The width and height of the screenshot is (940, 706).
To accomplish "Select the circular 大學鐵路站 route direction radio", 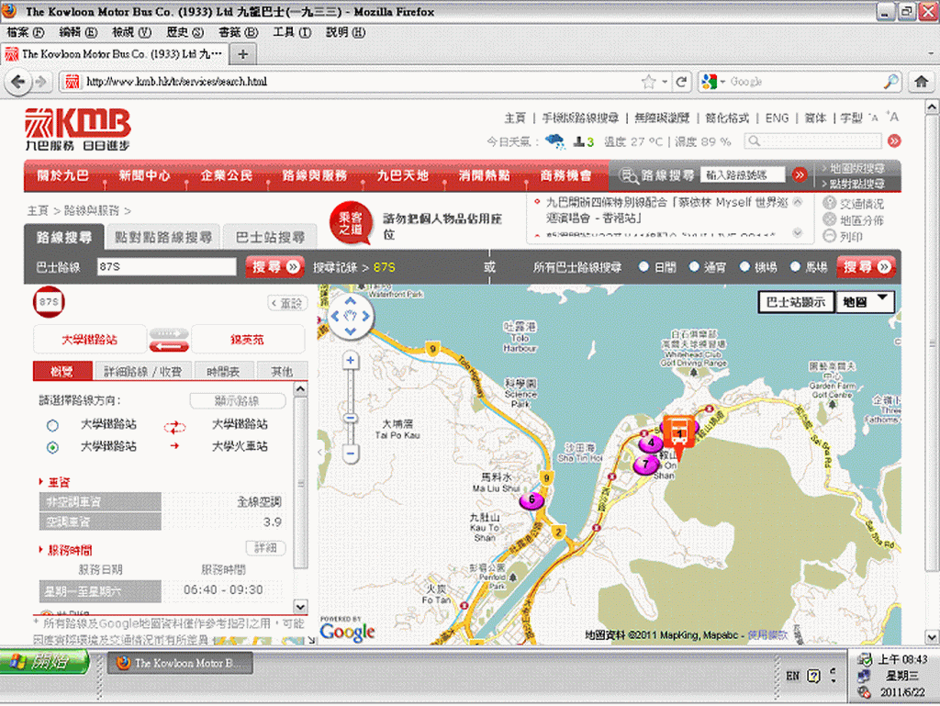I will pos(52,425).
